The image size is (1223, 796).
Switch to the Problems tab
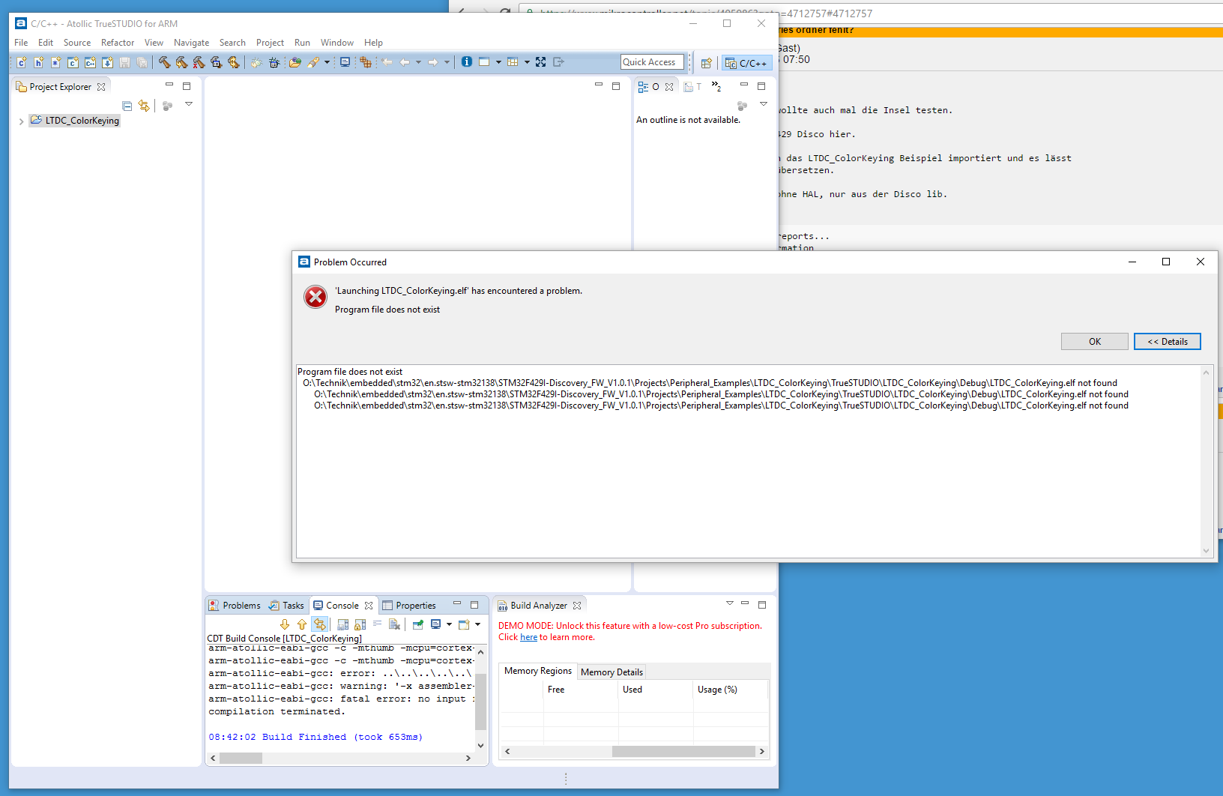[x=235, y=606]
